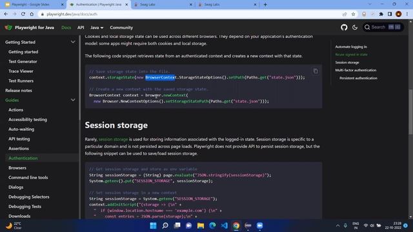Jump to Reuse signed in state section
The image size is (413, 232).
pos(351,54)
